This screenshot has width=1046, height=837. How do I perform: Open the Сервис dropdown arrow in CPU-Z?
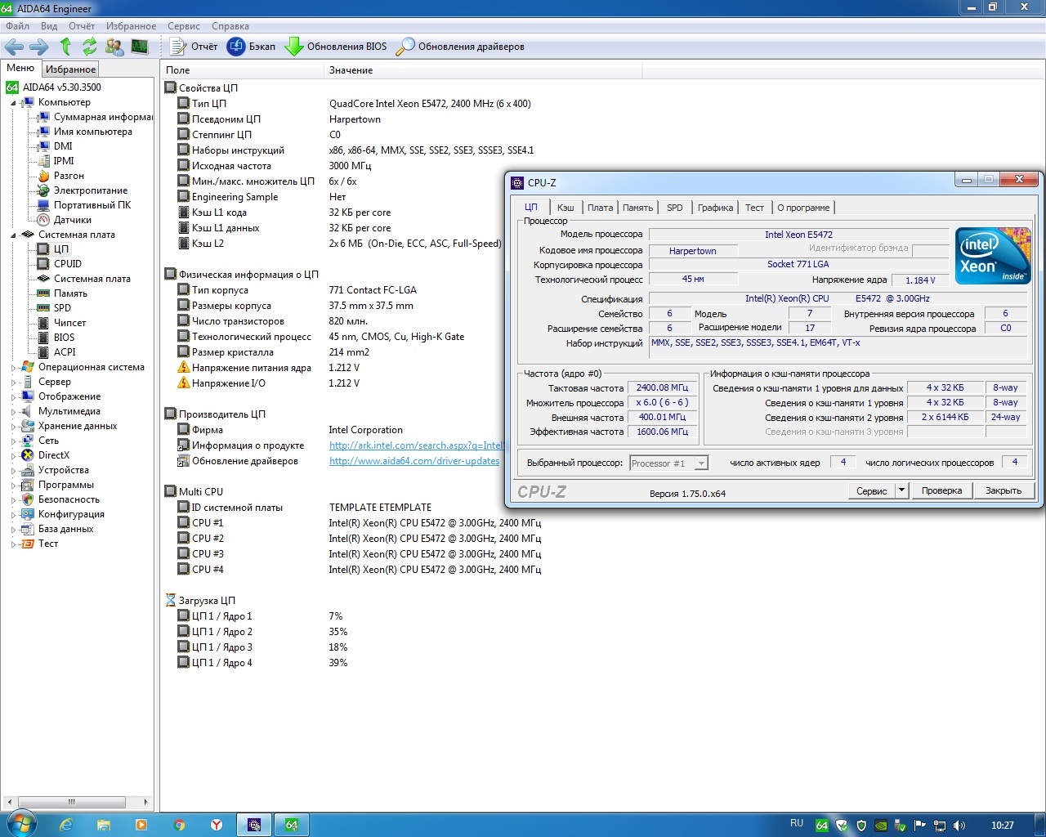pos(901,490)
